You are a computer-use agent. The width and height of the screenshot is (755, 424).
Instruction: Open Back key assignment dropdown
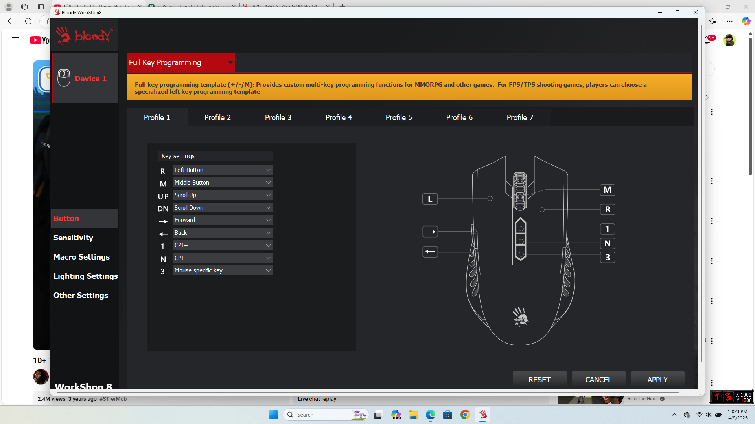[x=223, y=233]
